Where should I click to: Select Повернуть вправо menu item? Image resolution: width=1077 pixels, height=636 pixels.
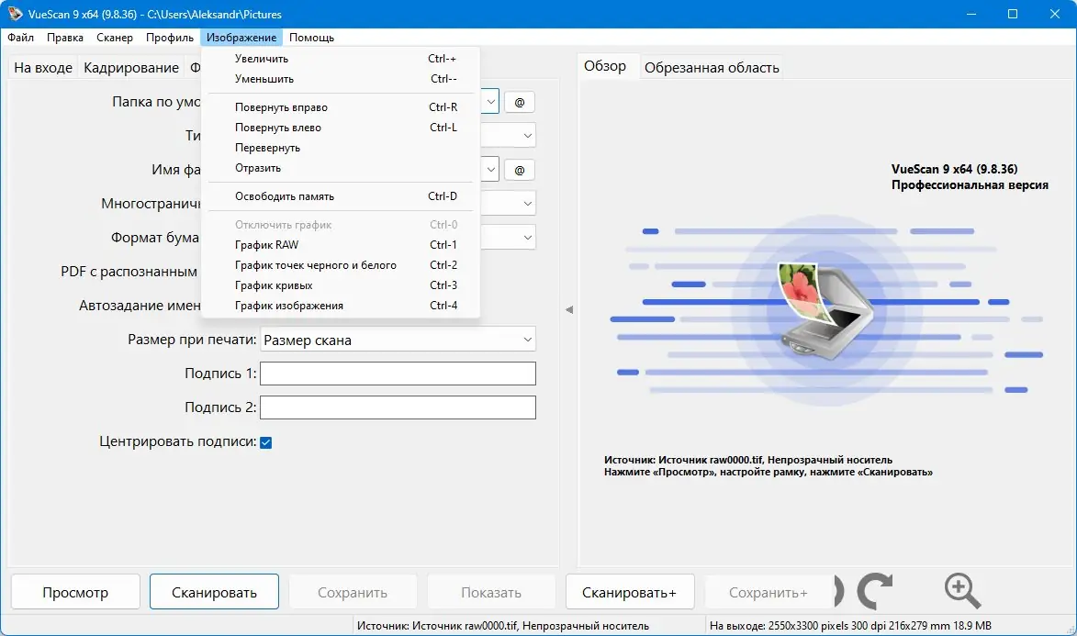pyautogui.click(x=341, y=107)
